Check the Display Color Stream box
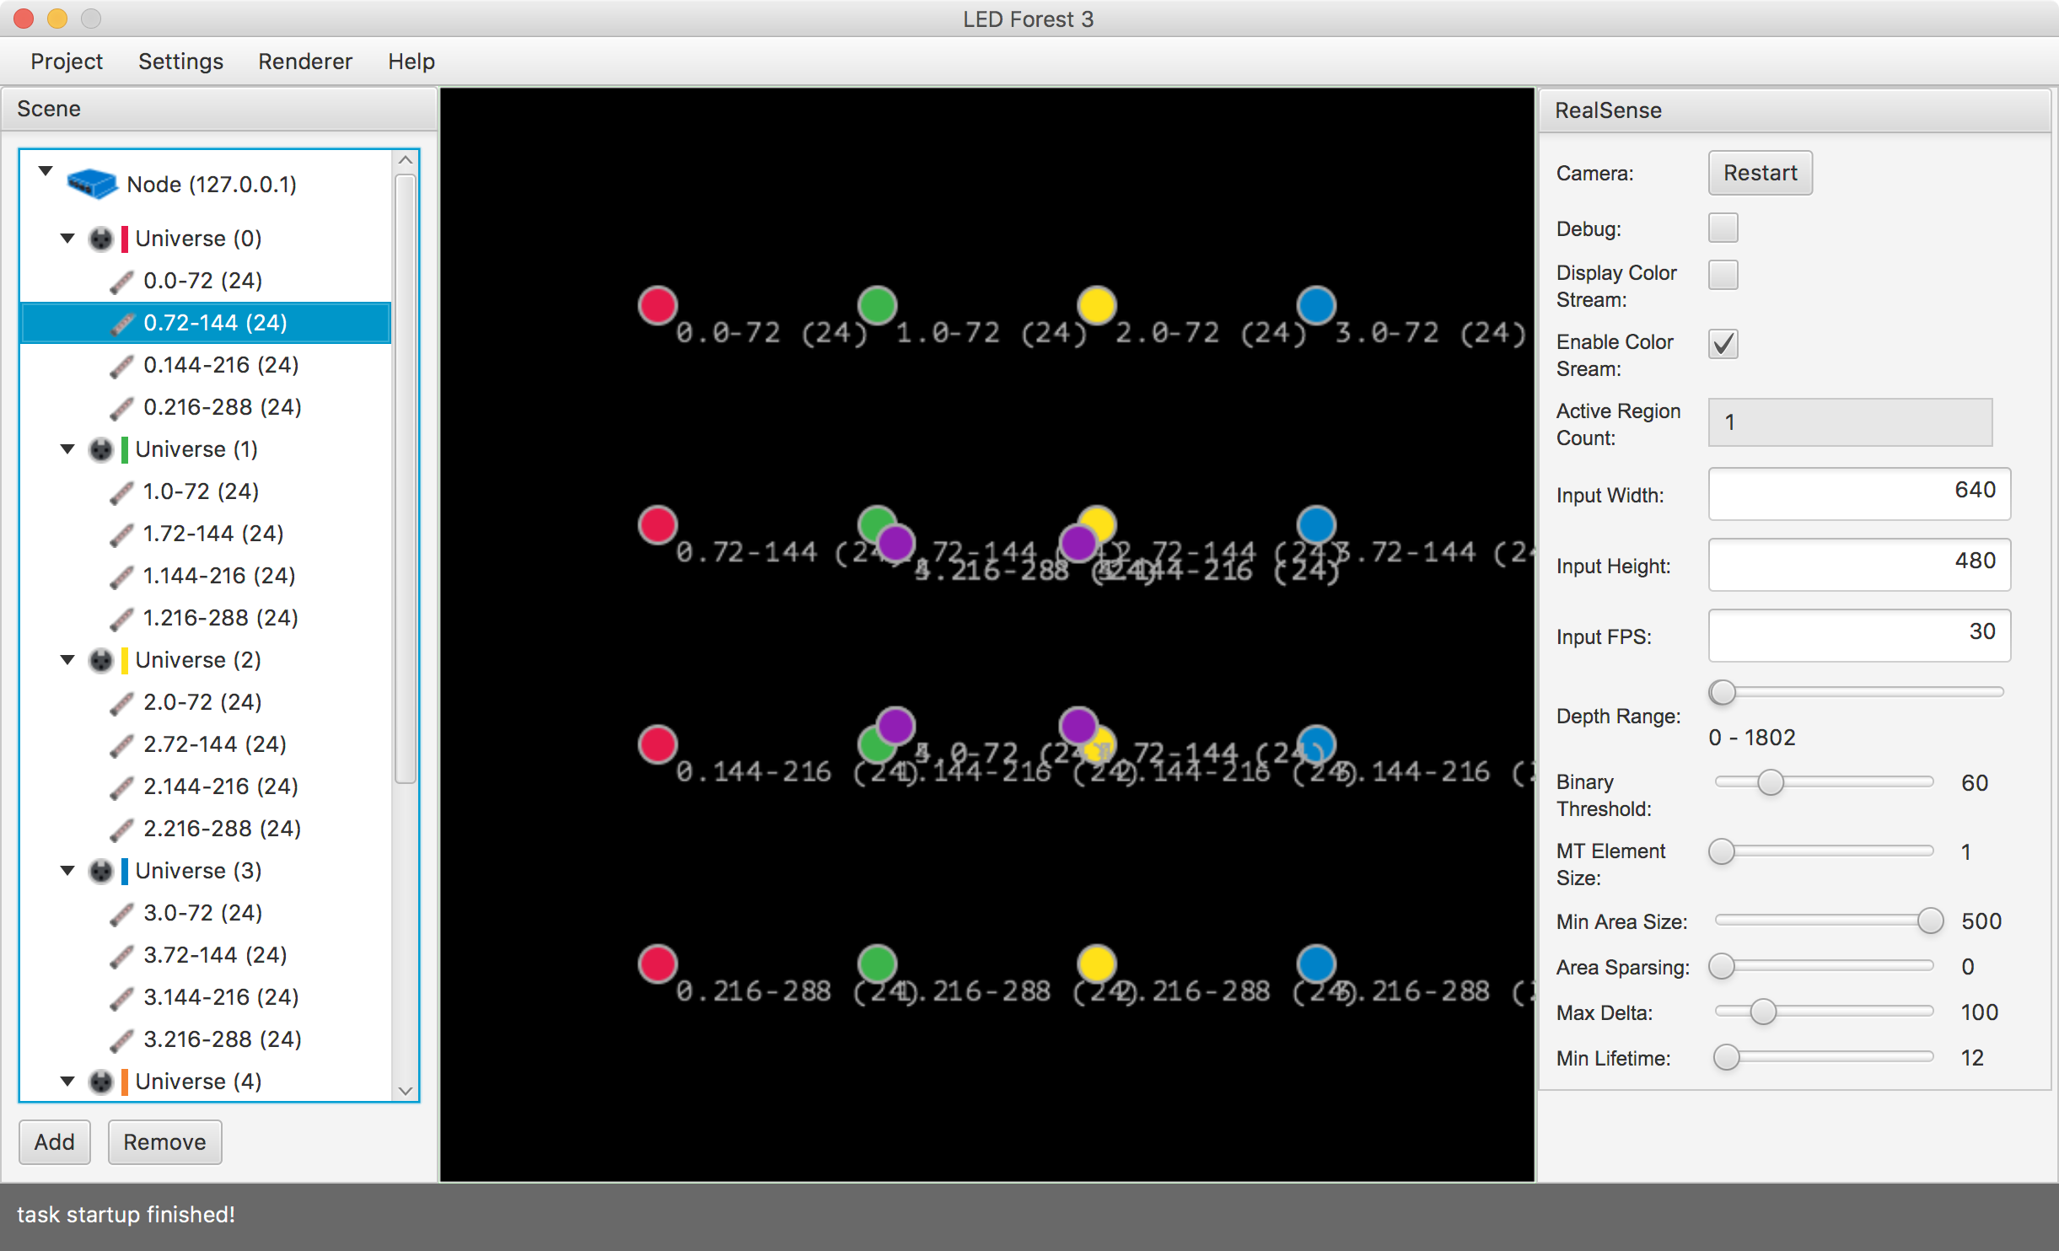The image size is (2059, 1251). 1723,275
